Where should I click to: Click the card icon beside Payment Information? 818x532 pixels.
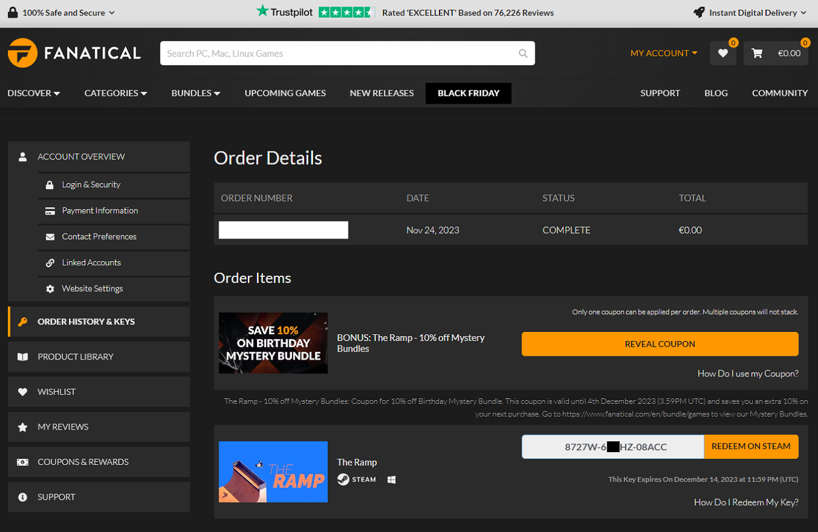coord(50,211)
